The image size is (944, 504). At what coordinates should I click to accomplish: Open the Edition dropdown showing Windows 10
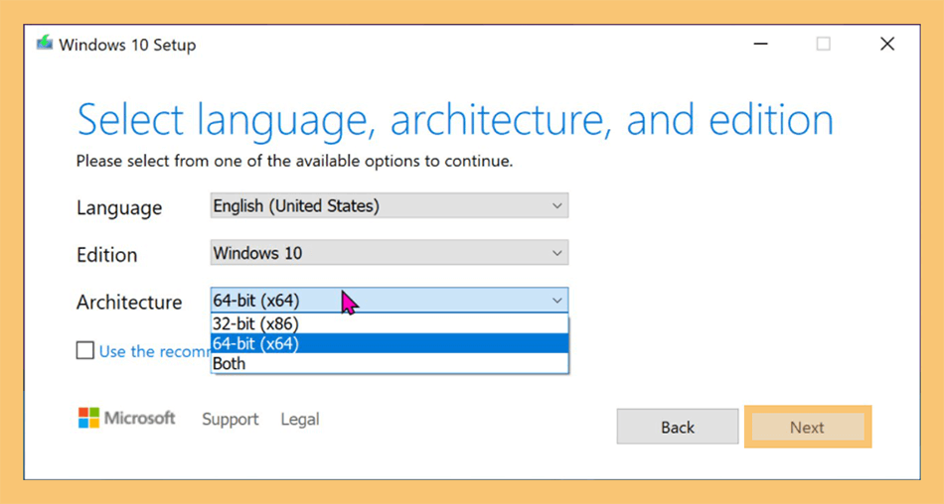tap(389, 253)
